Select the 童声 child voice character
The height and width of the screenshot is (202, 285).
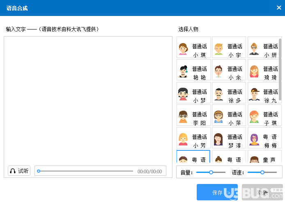tap(264, 157)
